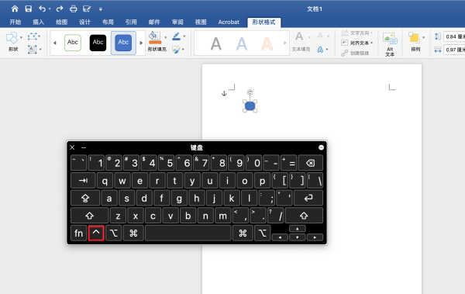Viewport: 465px width, 294px height.
Task: Toggle the caps lock key on the keyboard
Action: coord(85,198)
